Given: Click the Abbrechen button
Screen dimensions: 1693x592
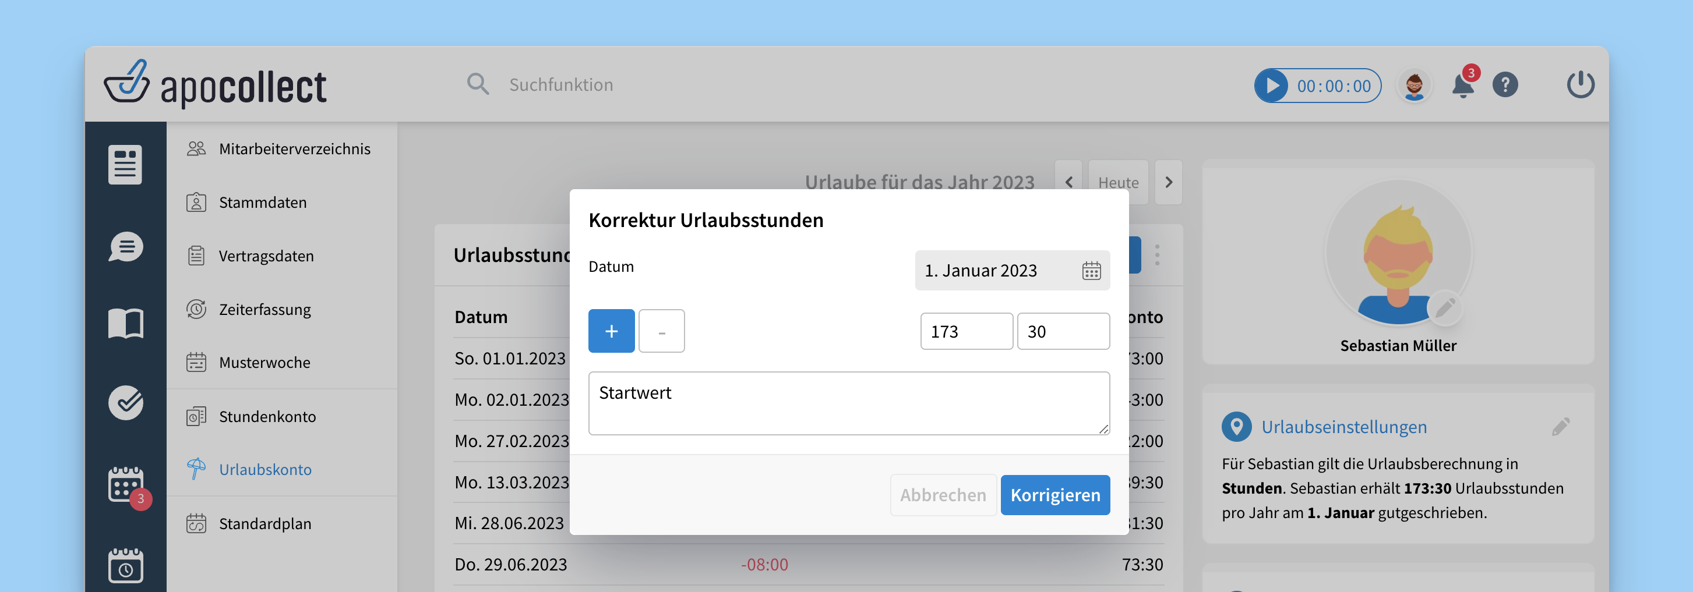Looking at the screenshot, I should [943, 495].
